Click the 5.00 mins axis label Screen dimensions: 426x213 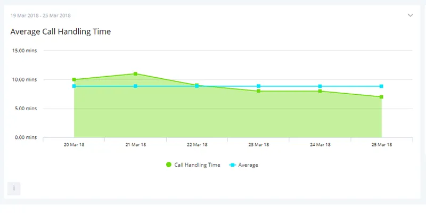pyautogui.click(x=26, y=109)
